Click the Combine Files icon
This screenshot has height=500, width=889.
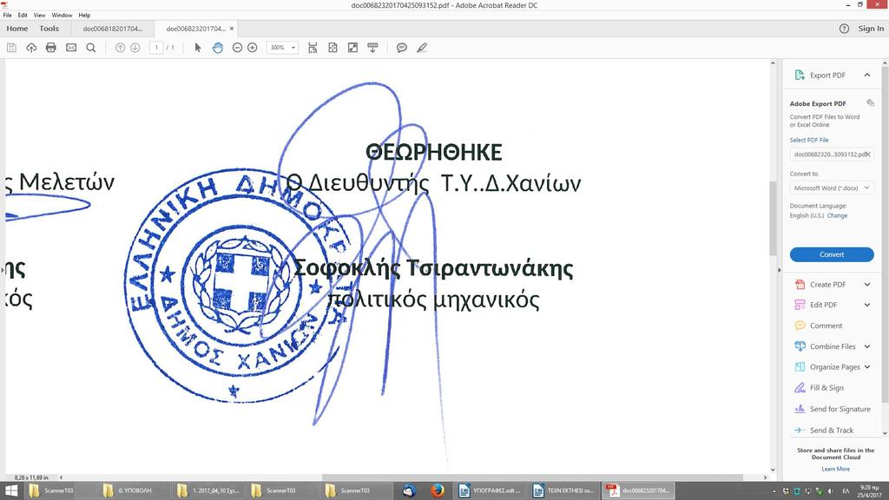[x=800, y=346]
